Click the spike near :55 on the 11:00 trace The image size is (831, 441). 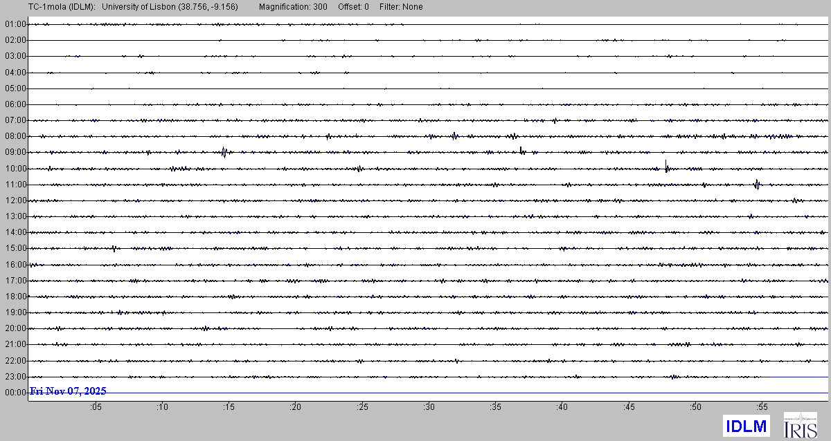pyautogui.click(x=757, y=184)
